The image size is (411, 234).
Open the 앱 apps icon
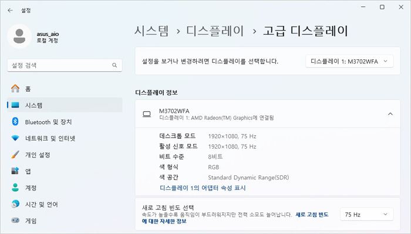15,171
